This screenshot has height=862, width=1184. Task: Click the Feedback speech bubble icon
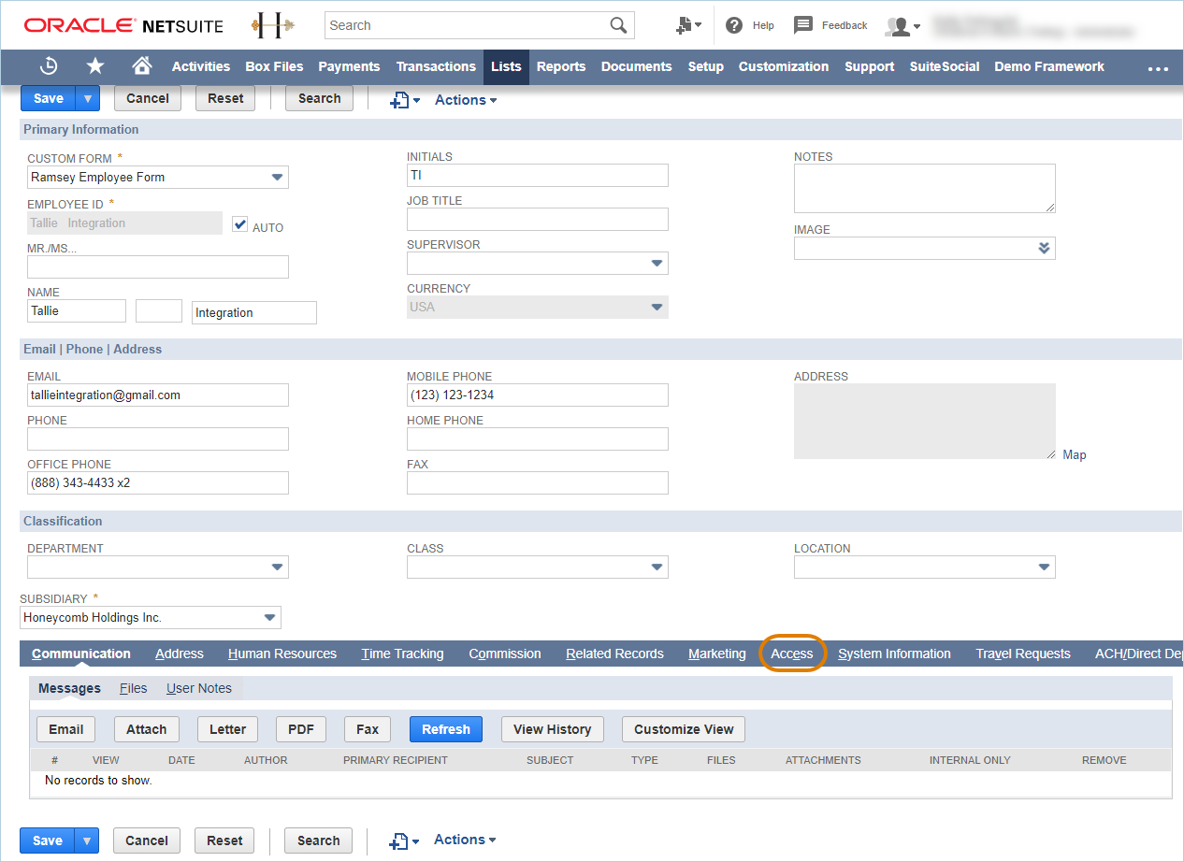(x=803, y=25)
